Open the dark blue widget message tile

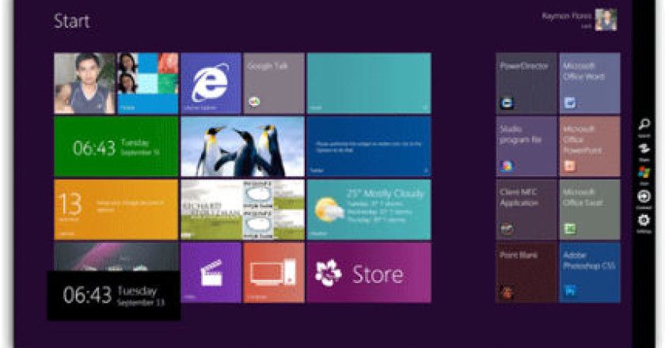tap(369, 146)
